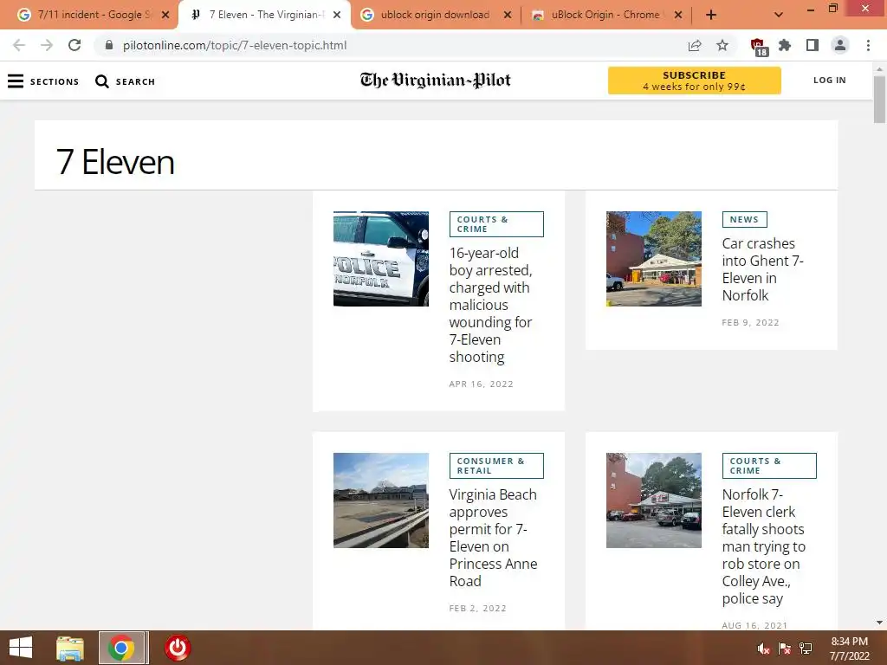Viewport: 887px width, 665px height.
Task: Close the uBlock Origin Chrome tab
Action: [x=678, y=15]
